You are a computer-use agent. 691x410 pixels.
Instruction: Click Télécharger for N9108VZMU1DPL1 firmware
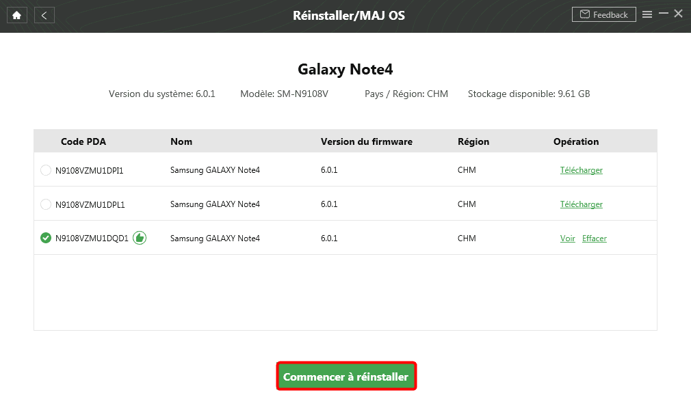tap(581, 204)
